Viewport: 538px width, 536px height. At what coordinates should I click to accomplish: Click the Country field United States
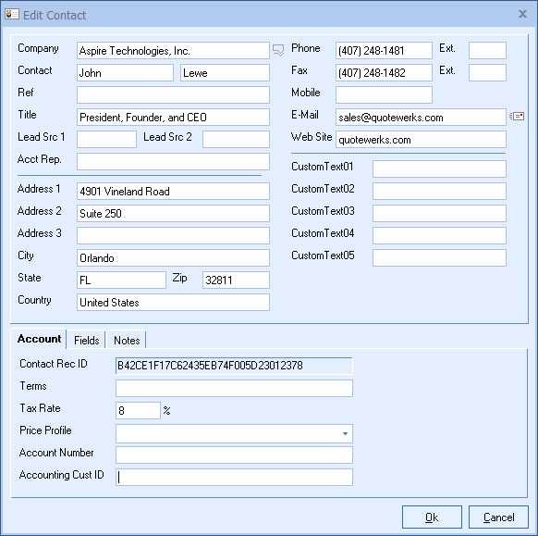coord(173,303)
